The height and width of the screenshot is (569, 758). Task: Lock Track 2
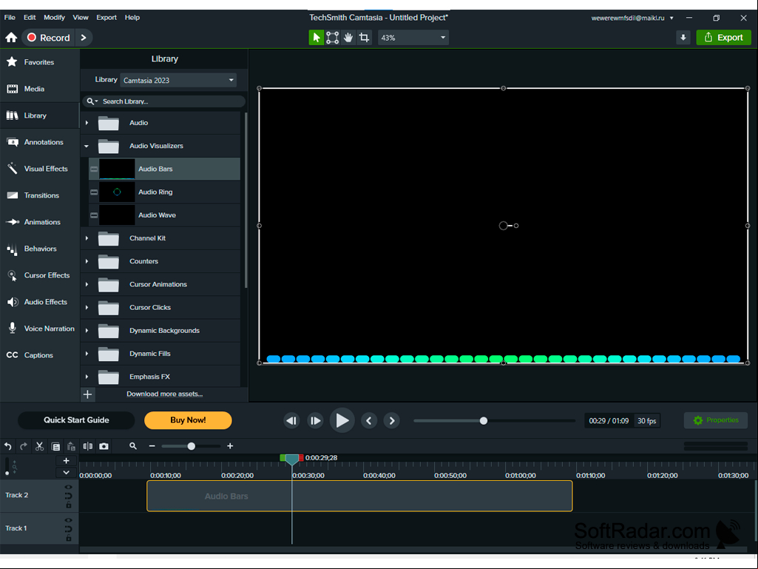click(69, 505)
